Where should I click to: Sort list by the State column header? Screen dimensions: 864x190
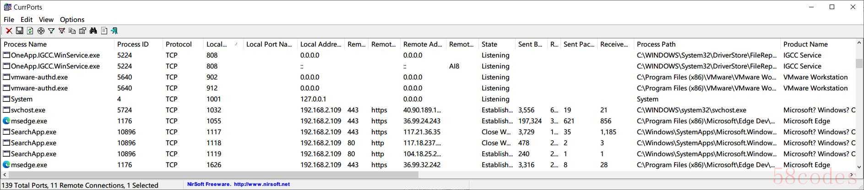497,44
